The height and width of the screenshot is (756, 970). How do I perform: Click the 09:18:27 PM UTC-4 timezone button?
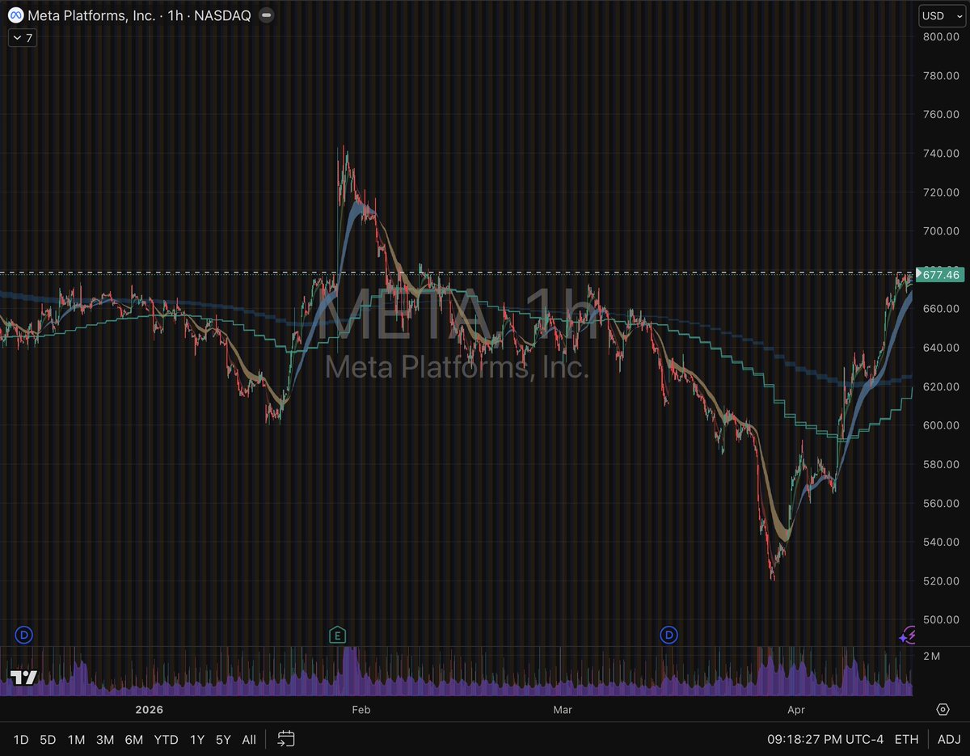(824, 739)
